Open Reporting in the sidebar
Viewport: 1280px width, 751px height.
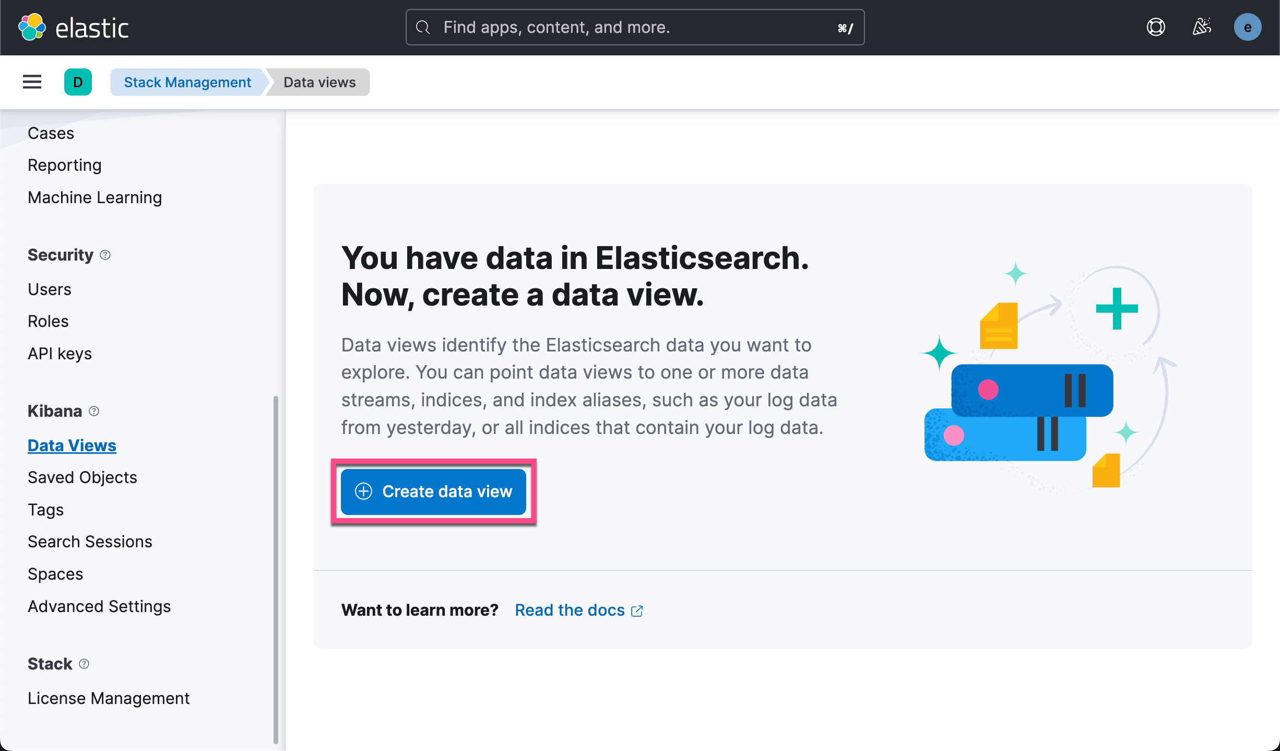pyautogui.click(x=65, y=165)
